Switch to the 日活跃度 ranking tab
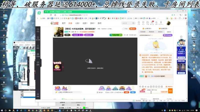This screenshot has width=200, height=112. point(143,32)
